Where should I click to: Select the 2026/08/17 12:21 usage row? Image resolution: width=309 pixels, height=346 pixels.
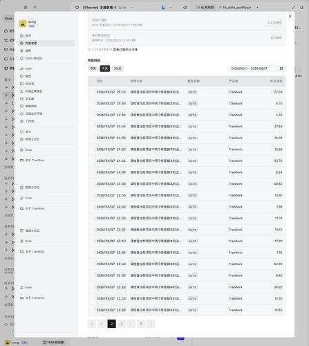(x=187, y=230)
